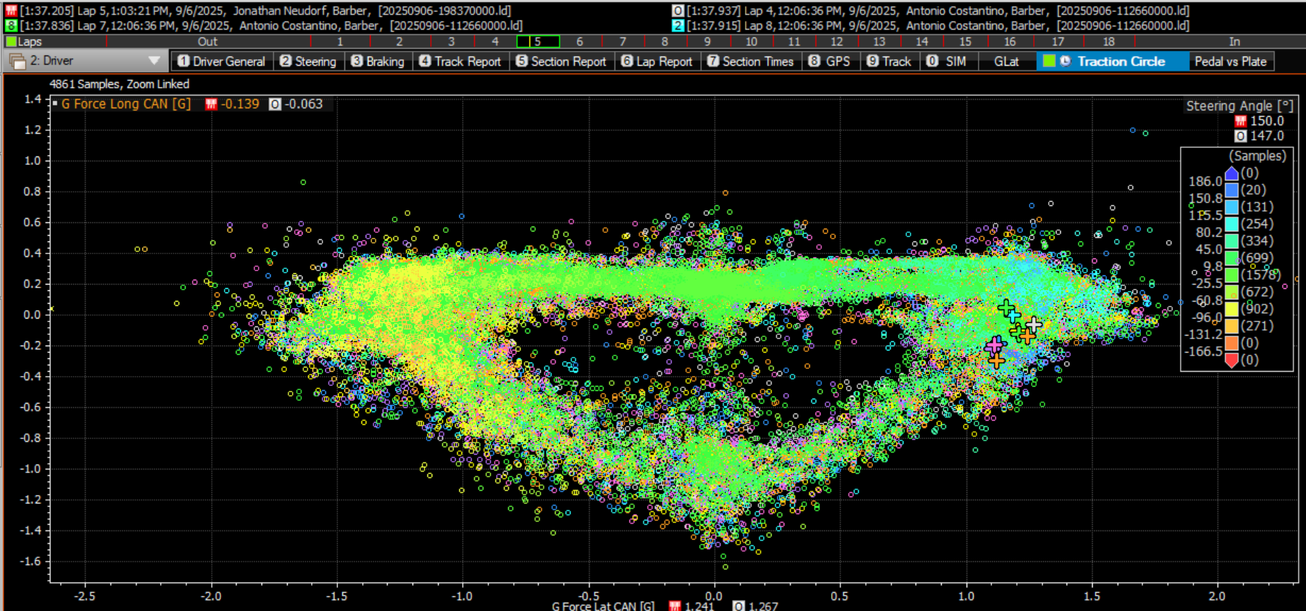Toggle the small square beside G Force Long CAN
The height and width of the screenshot is (611, 1306).
point(55,104)
